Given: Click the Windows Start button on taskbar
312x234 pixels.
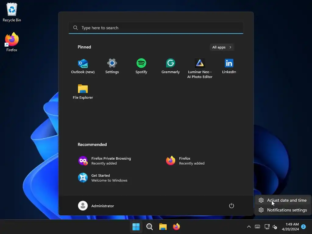Looking at the screenshot, I should click(136, 227).
